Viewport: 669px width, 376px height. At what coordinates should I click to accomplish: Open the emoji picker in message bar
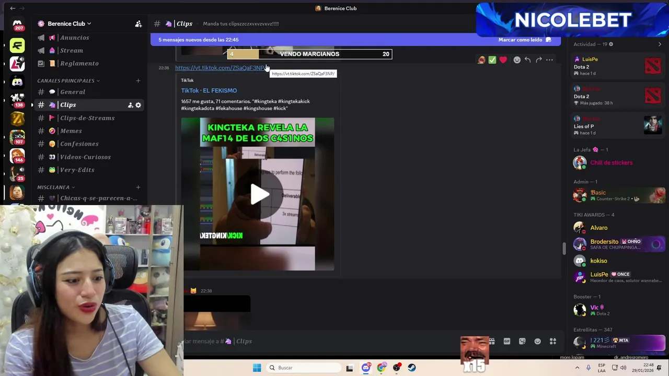click(x=537, y=341)
